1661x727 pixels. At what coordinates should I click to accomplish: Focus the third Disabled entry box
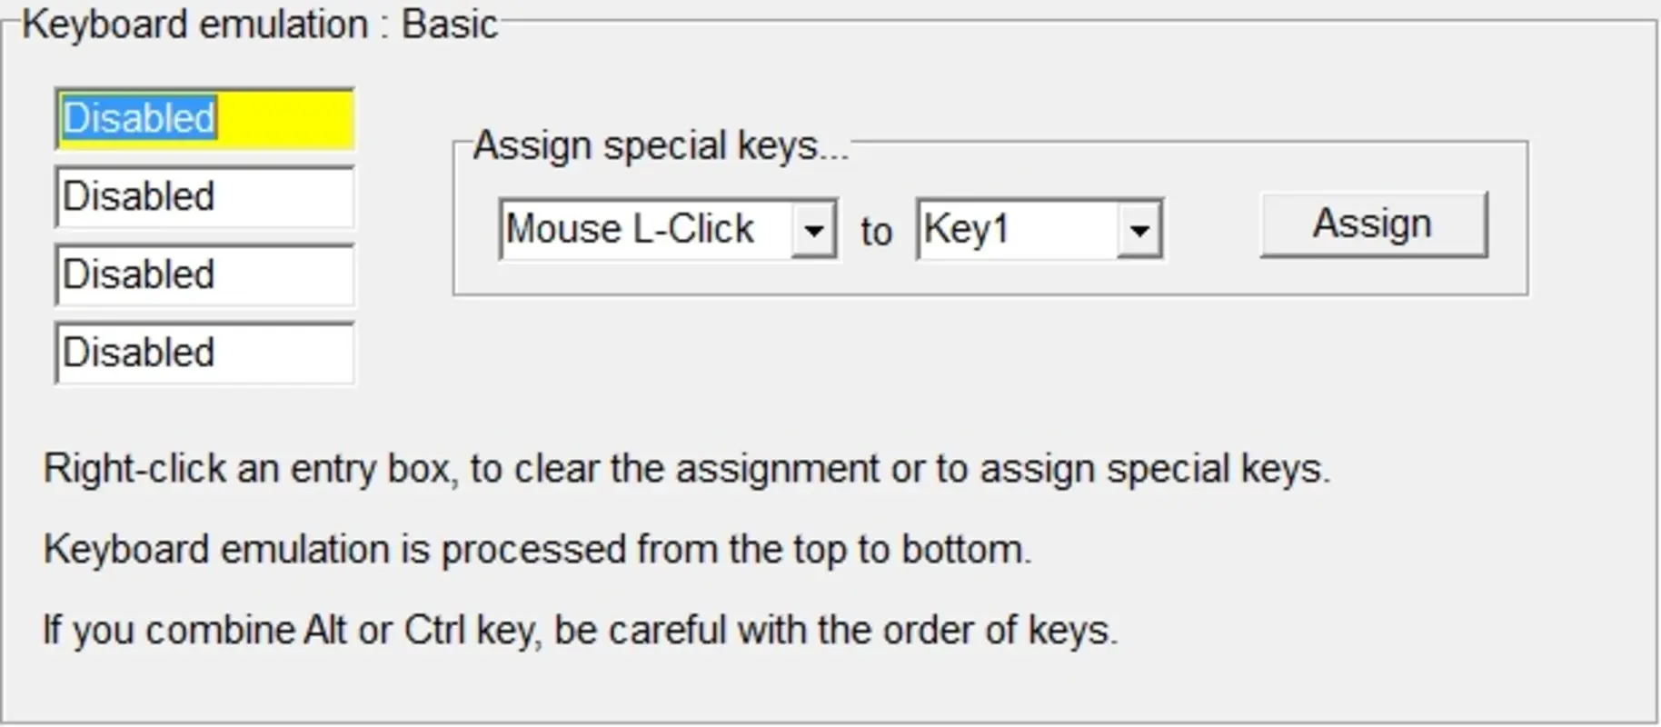[204, 275]
